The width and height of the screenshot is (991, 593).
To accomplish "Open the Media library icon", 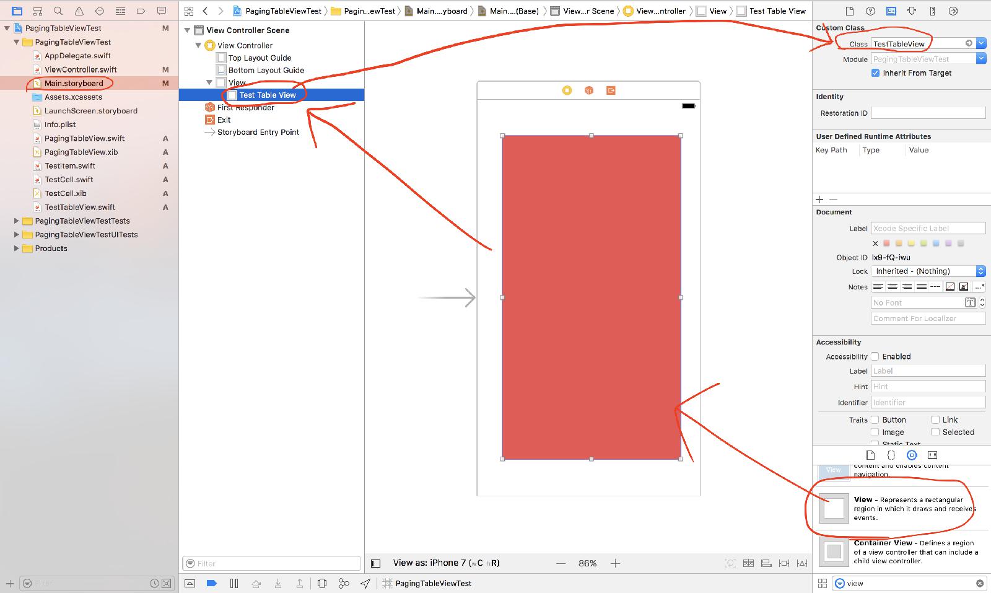I will click(932, 455).
